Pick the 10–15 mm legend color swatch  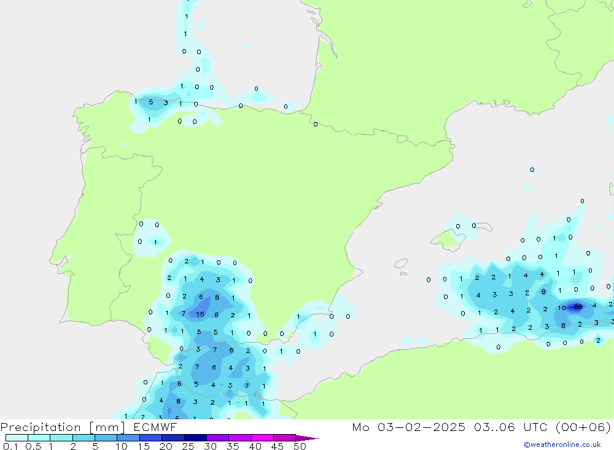point(128,438)
